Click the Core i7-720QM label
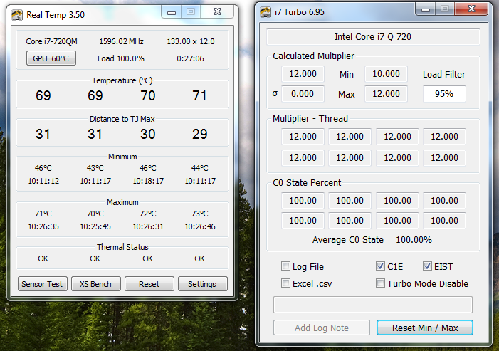499x351 pixels. point(51,41)
